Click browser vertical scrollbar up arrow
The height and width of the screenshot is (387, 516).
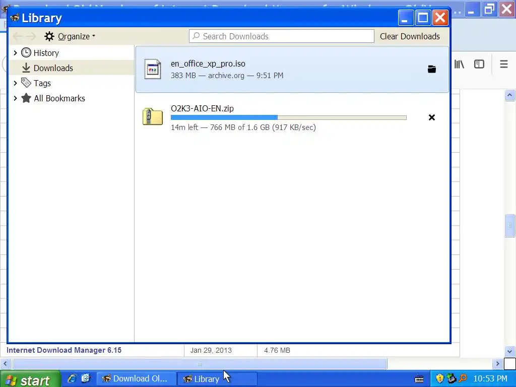click(x=509, y=95)
